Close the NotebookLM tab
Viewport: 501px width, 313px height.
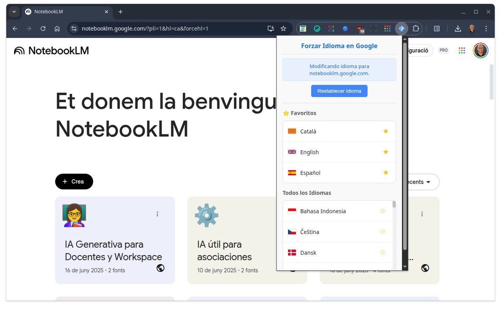coord(106,12)
